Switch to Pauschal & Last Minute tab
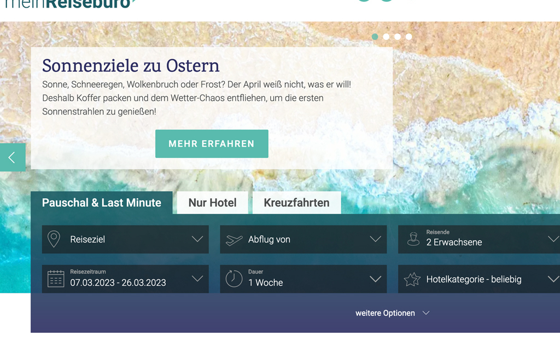The image size is (560, 358). [x=101, y=203]
